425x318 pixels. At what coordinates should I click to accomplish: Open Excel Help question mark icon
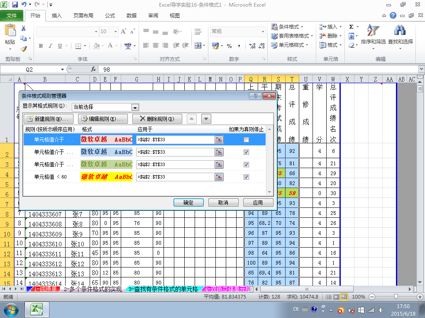[393, 15]
